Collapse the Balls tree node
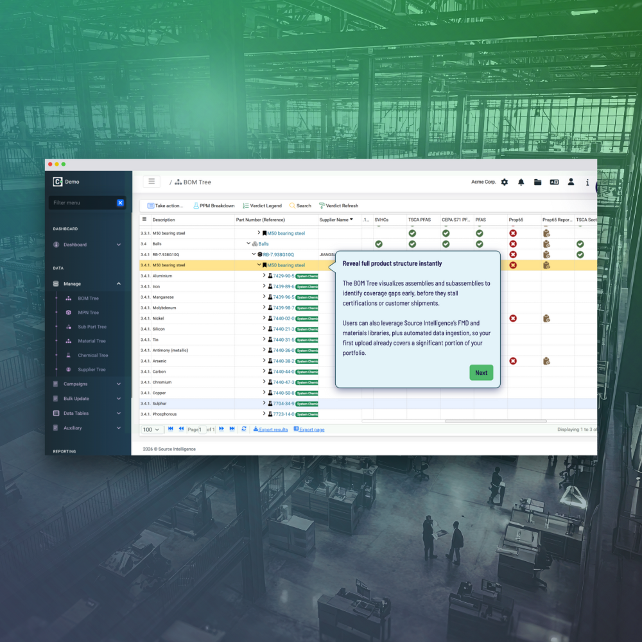 point(248,243)
